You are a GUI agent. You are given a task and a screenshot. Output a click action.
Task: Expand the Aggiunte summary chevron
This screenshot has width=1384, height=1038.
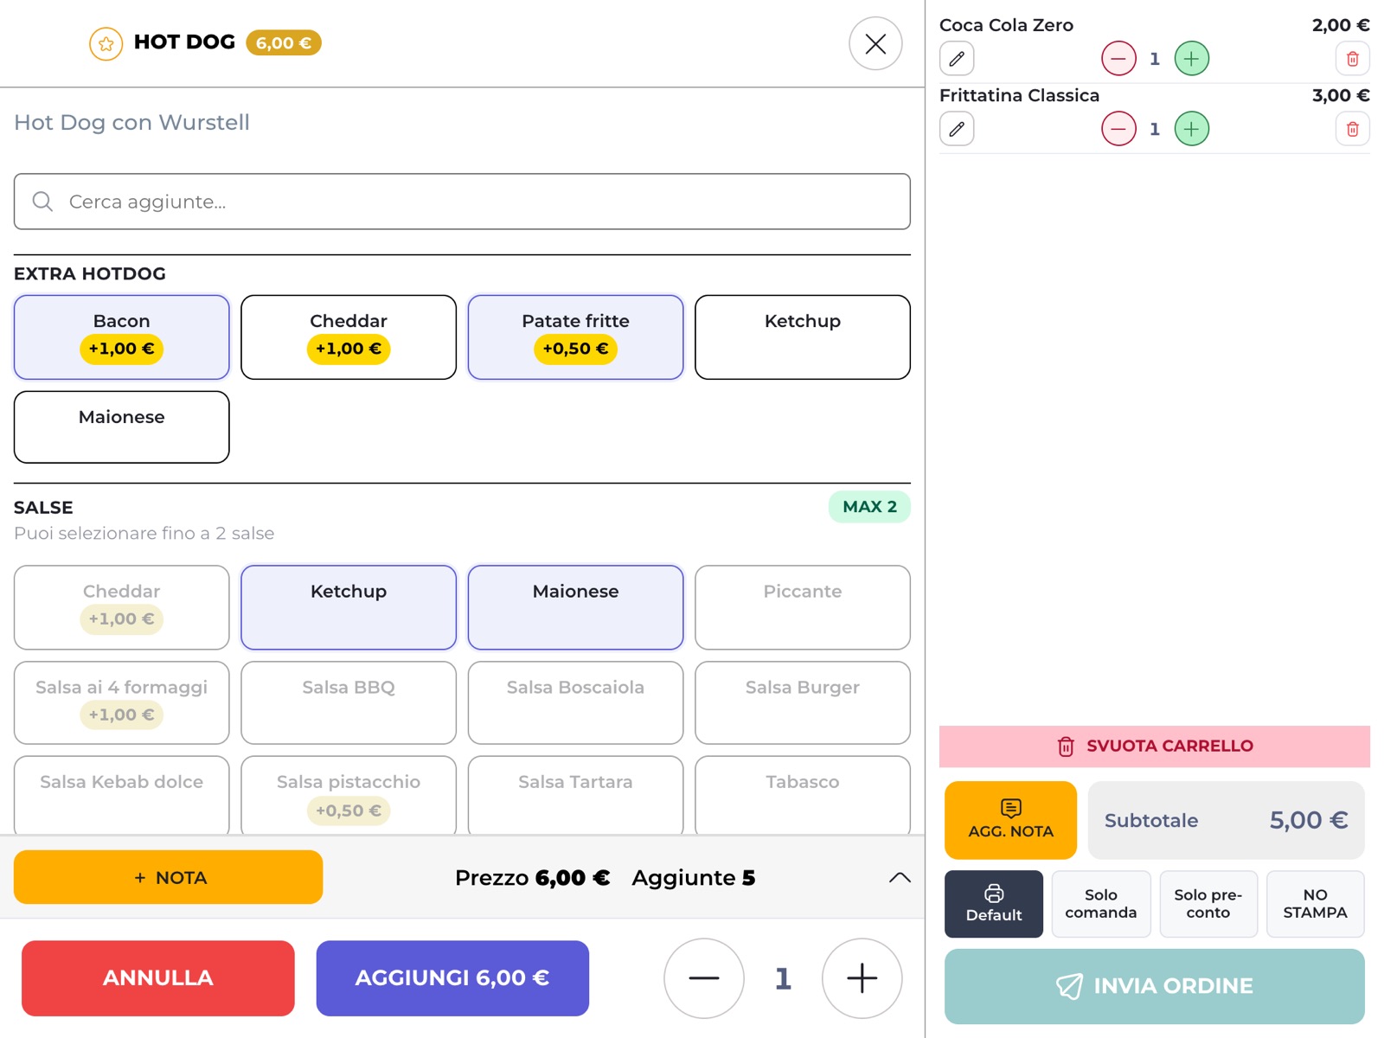click(x=900, y=878)
